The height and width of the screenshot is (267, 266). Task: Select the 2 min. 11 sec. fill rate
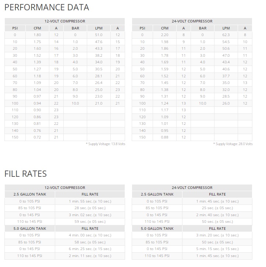point(90,256)
